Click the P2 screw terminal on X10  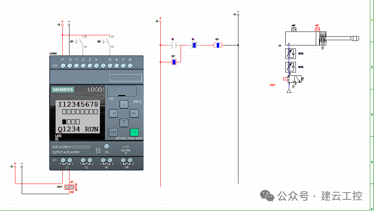[x=69, y=65]
